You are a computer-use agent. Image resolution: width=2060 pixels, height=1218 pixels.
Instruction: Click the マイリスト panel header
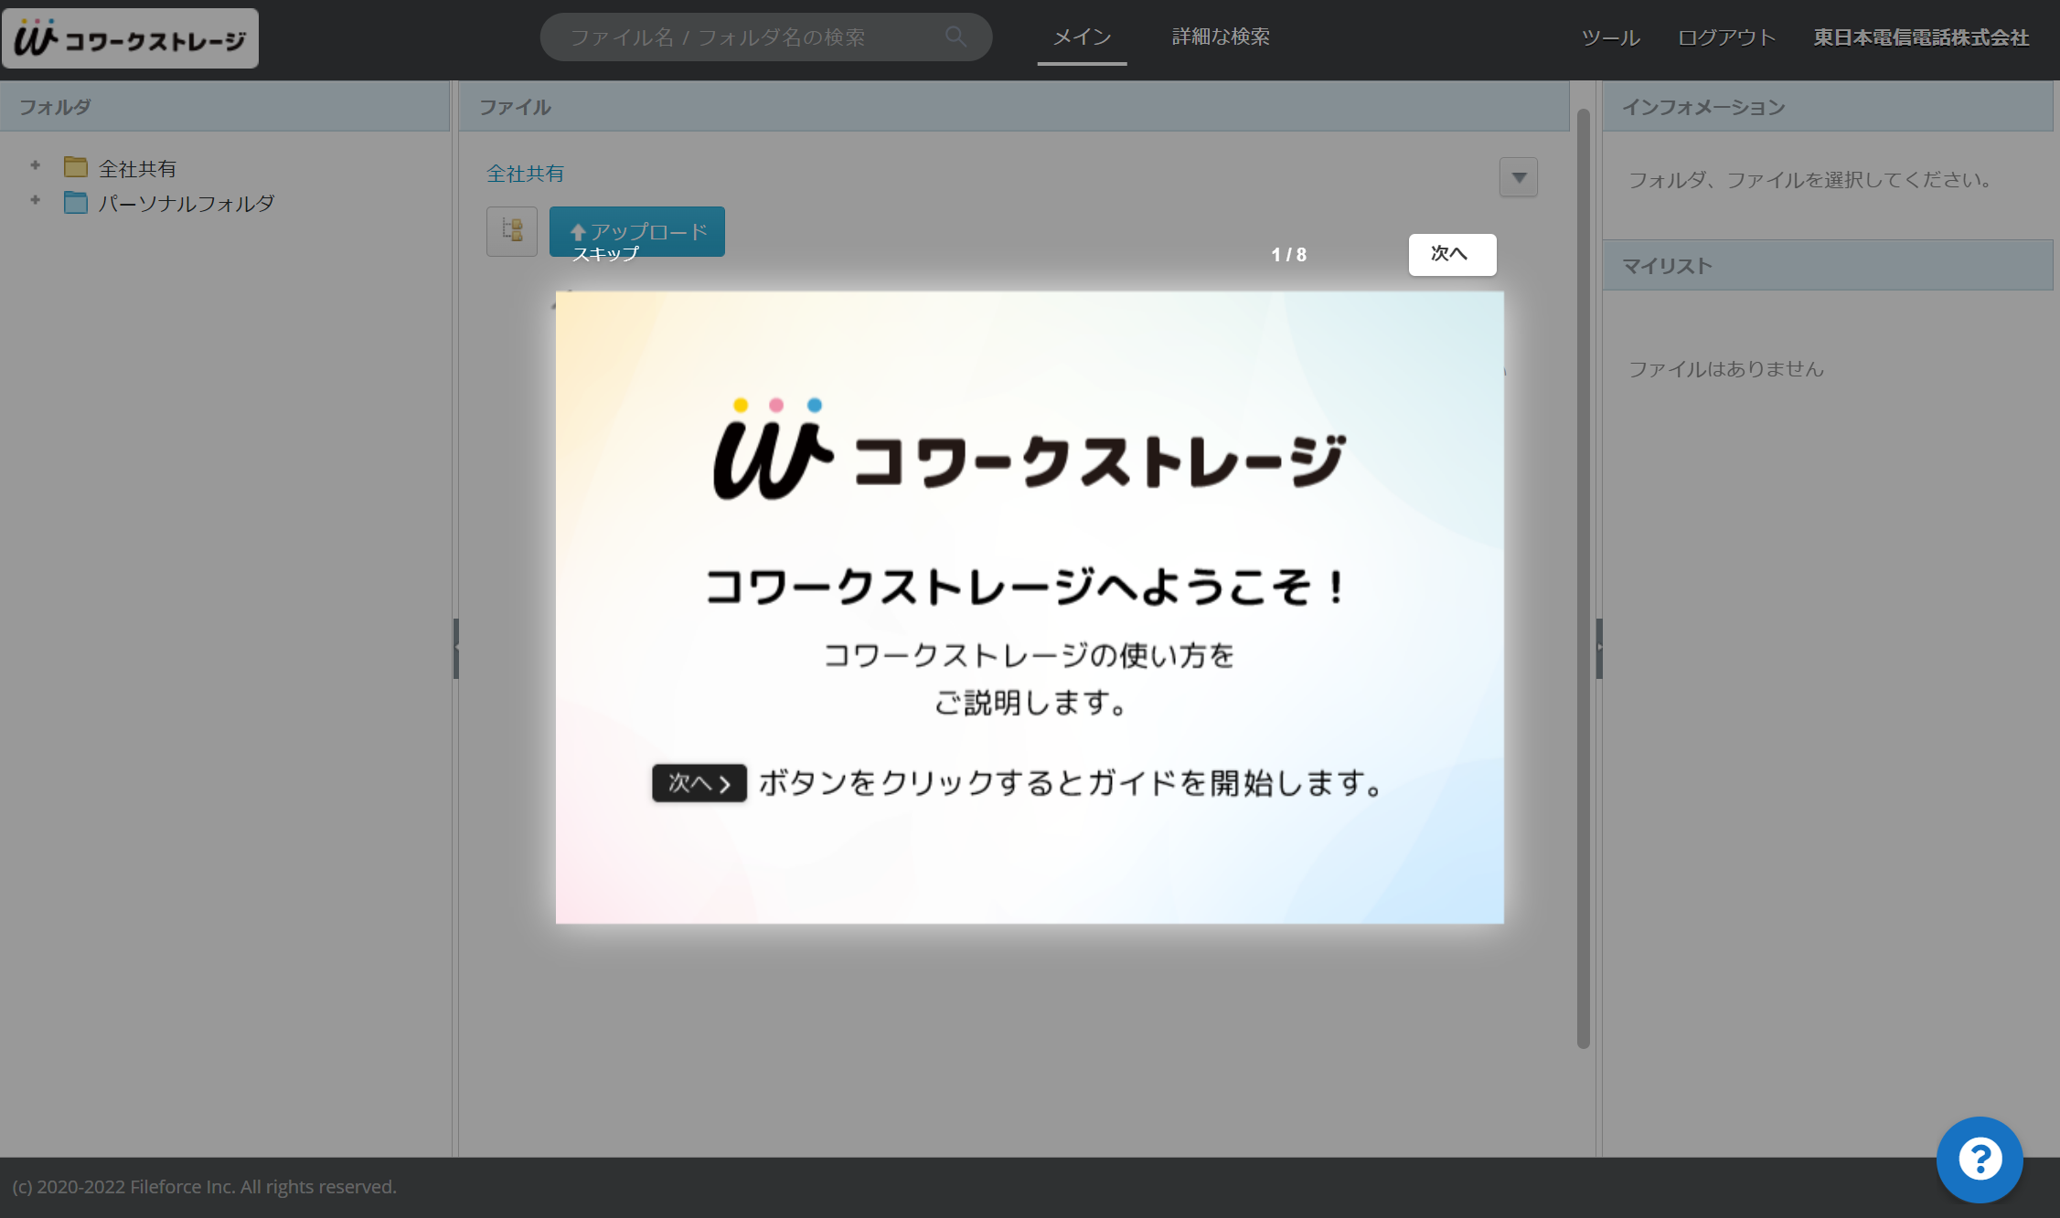[x=1827, y=265]
